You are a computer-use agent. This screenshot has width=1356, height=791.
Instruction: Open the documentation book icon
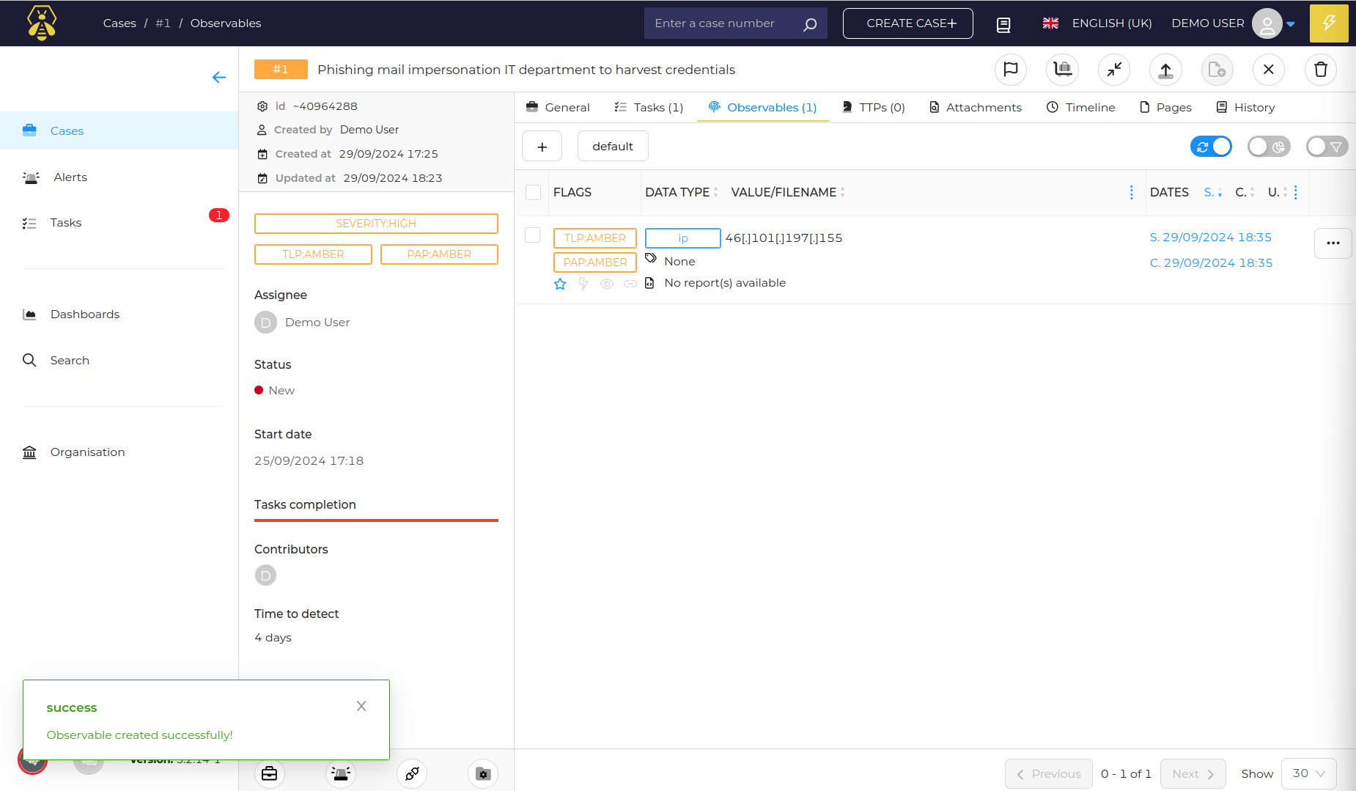(x=1003, y=24)
